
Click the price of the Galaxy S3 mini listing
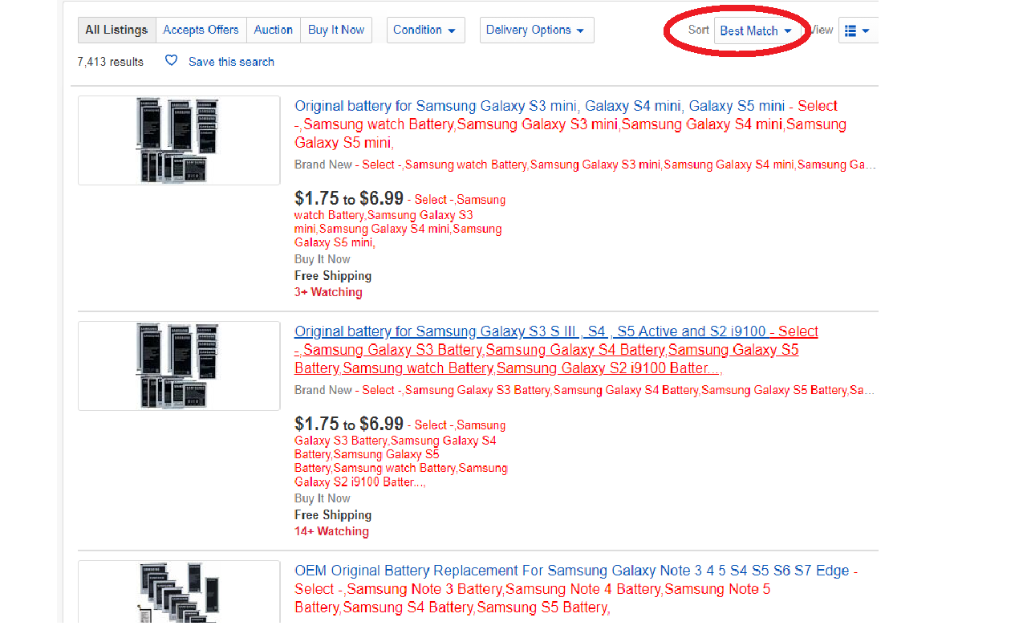click(349, 198)
